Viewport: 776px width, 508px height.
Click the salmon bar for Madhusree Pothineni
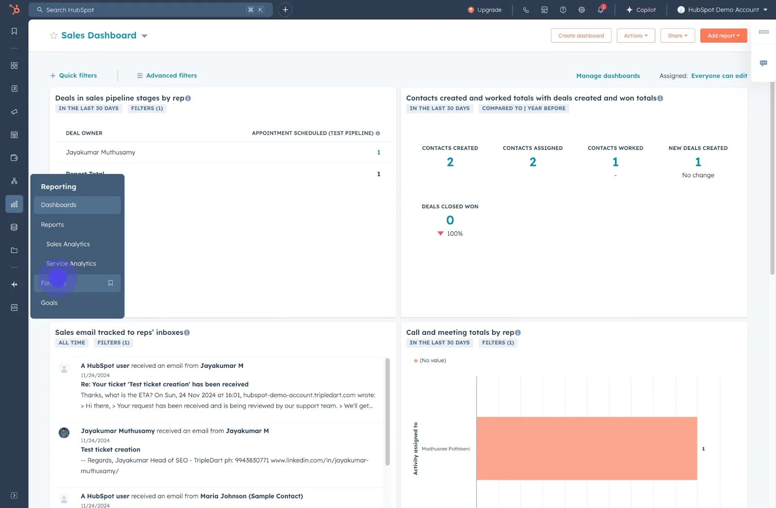(587, 448)
